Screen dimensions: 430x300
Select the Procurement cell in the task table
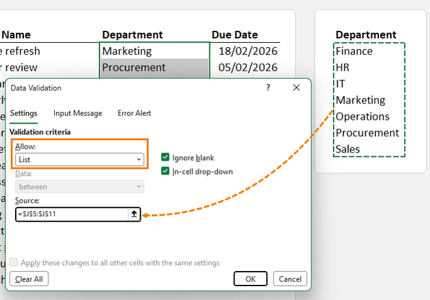pos(154,67)
